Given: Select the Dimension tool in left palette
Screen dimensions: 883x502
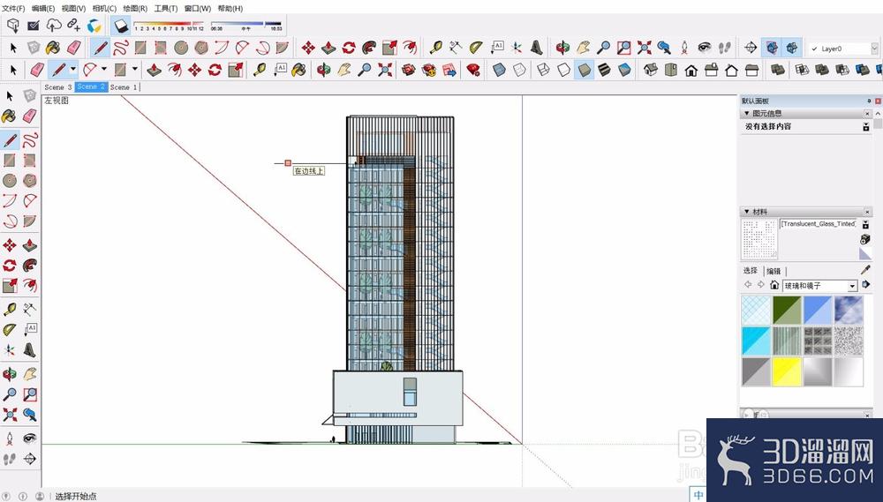Looking at the screenshot, I should coord(30,309).
